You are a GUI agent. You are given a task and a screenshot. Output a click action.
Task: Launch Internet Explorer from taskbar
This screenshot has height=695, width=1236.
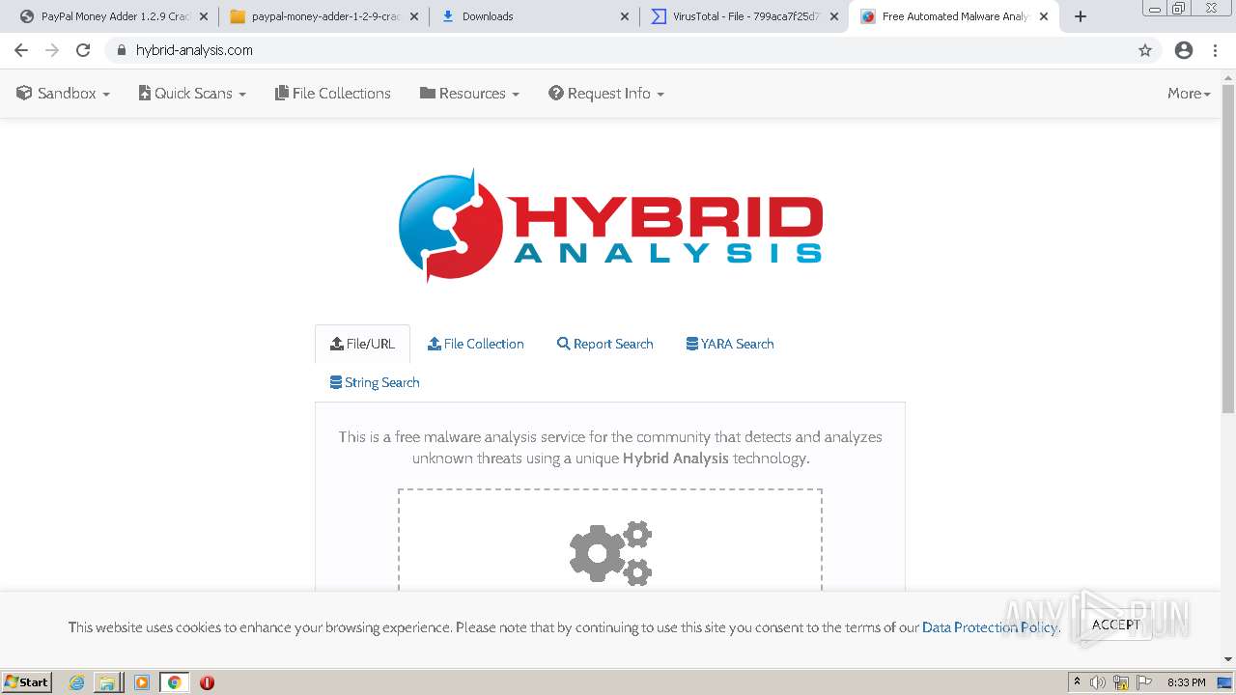77,682
